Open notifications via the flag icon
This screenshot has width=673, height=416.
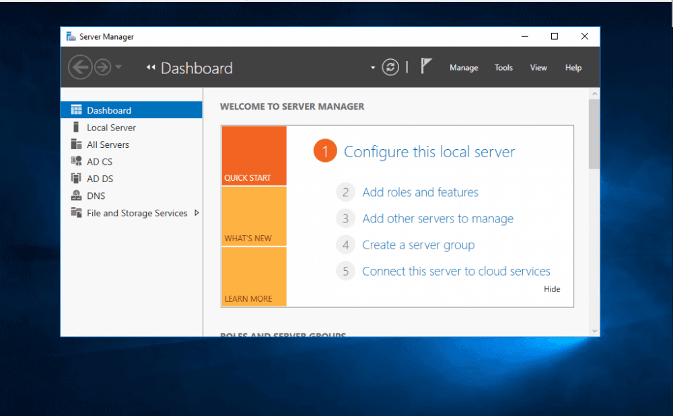[x=427, y=65]
